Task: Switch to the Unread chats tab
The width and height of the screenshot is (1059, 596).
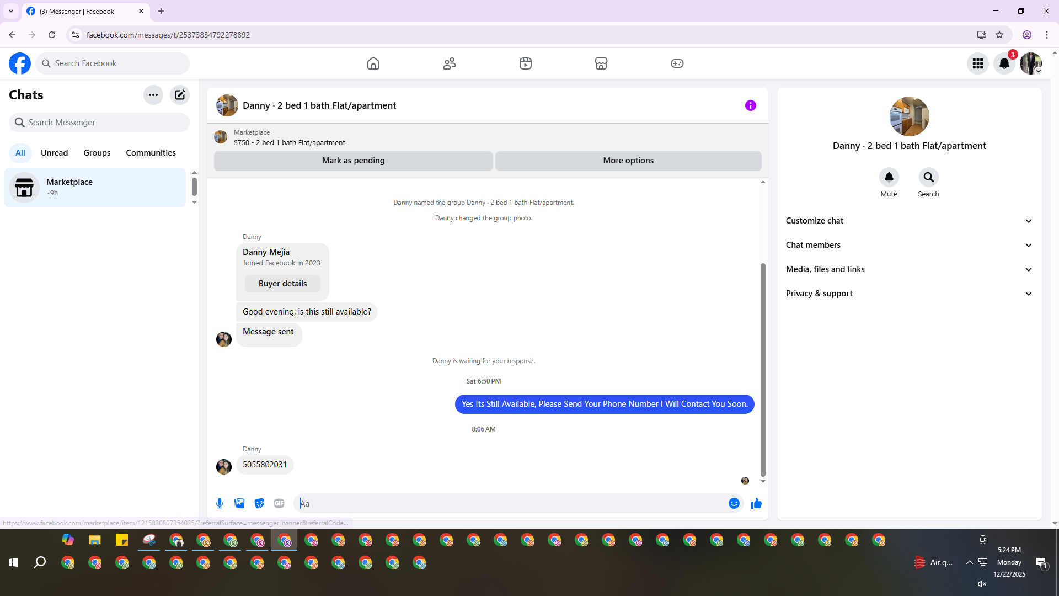Action: click(54, 153)
